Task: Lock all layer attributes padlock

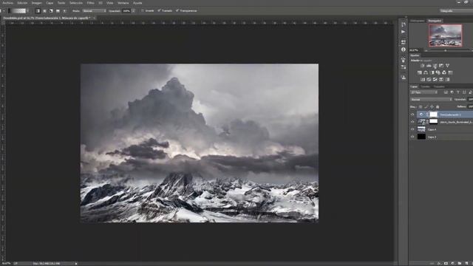Action: coord(438,106)
